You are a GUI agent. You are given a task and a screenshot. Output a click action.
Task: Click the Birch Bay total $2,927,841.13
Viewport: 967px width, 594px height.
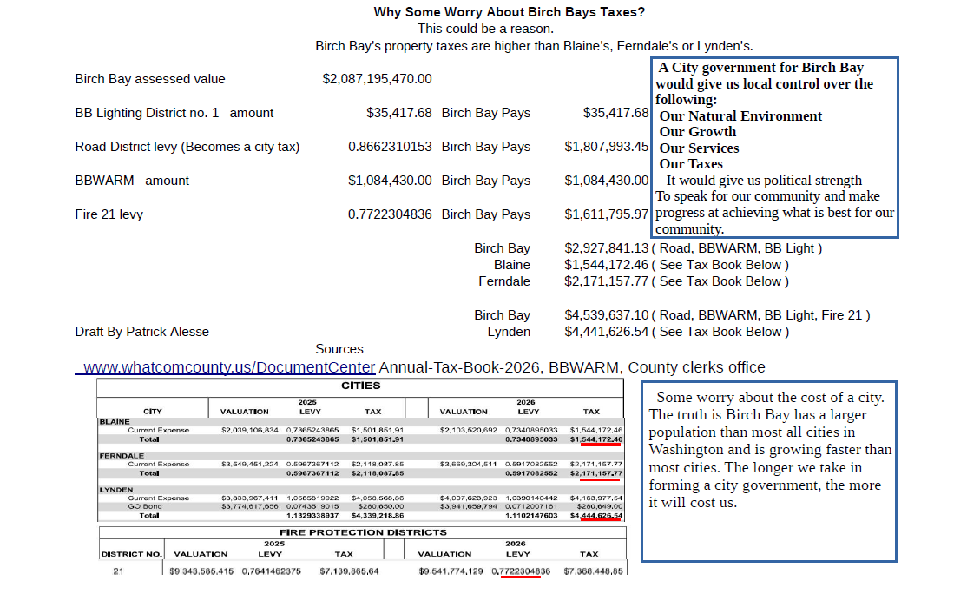(x=606, y=248)
